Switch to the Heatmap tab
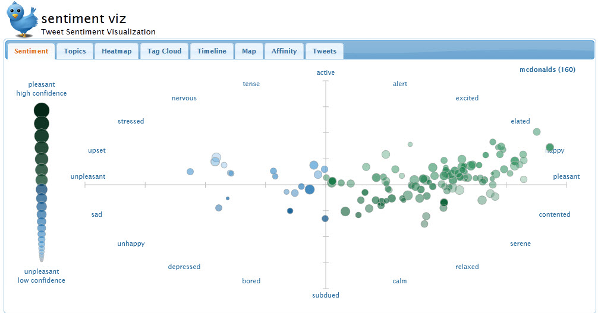 [117, 51]
